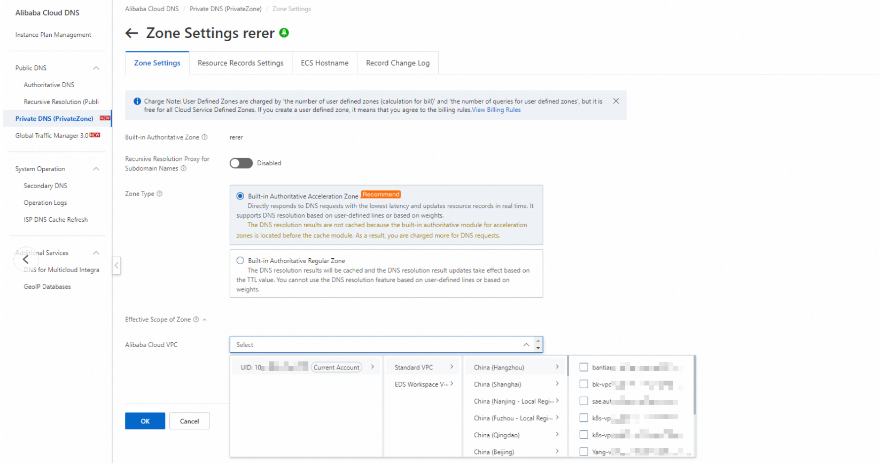Viewport: 880px width, 463px height.
Task: Click the green badge icon next to rerer
Action: (x=284, y=33)
